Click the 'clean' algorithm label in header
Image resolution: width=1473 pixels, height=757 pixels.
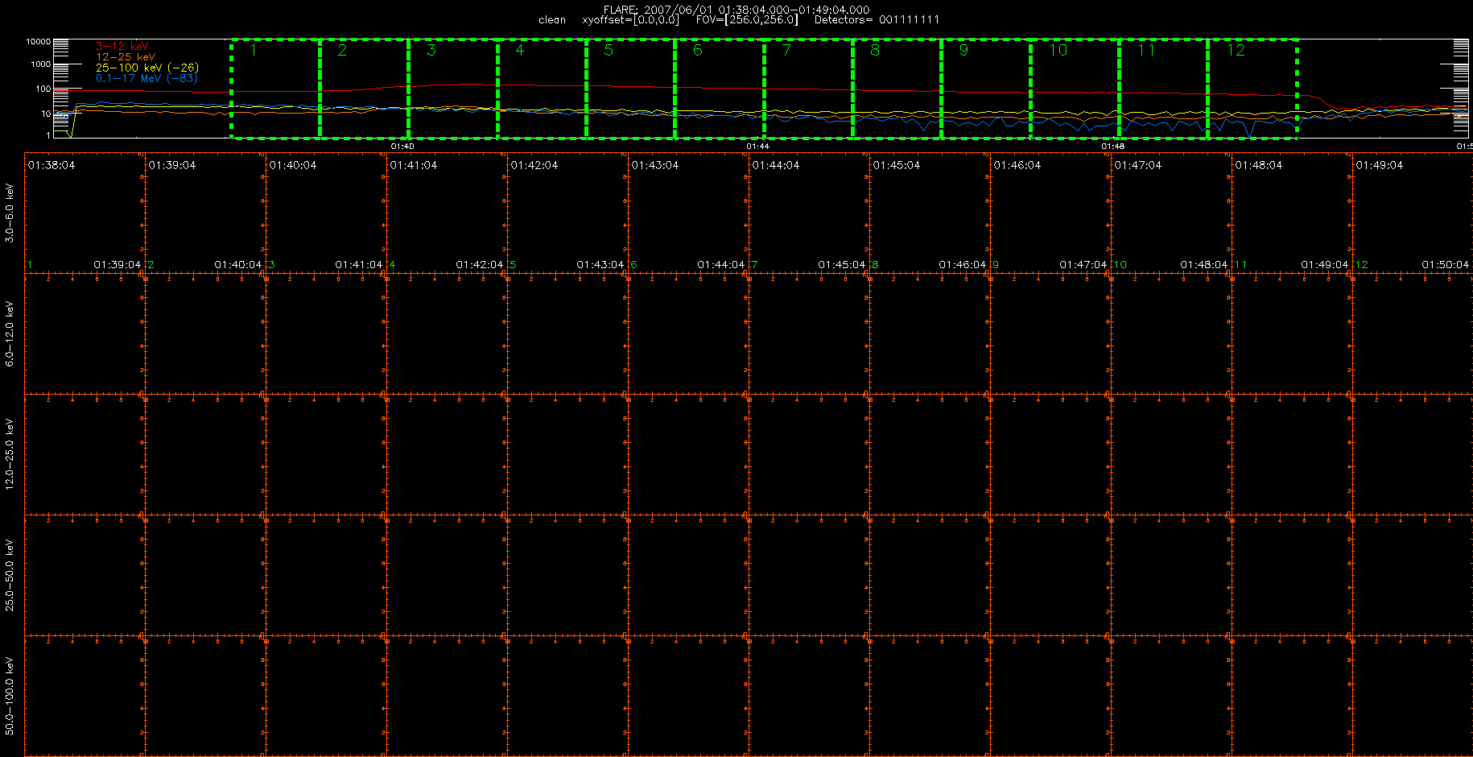(x=552, y=20)
